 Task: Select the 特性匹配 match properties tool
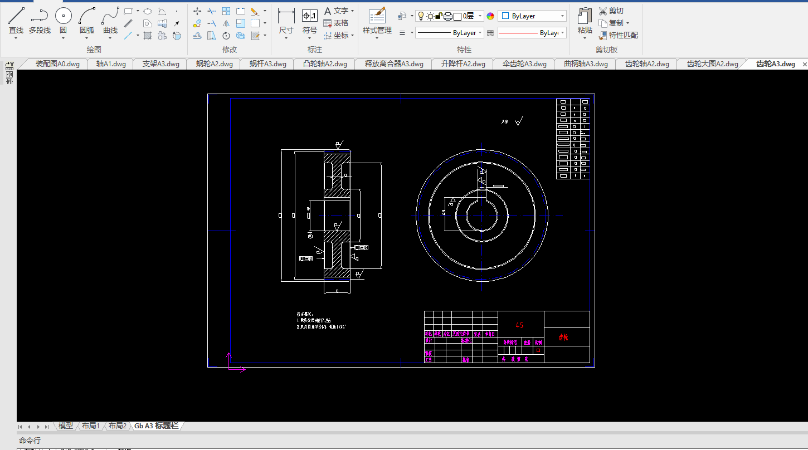618,35
